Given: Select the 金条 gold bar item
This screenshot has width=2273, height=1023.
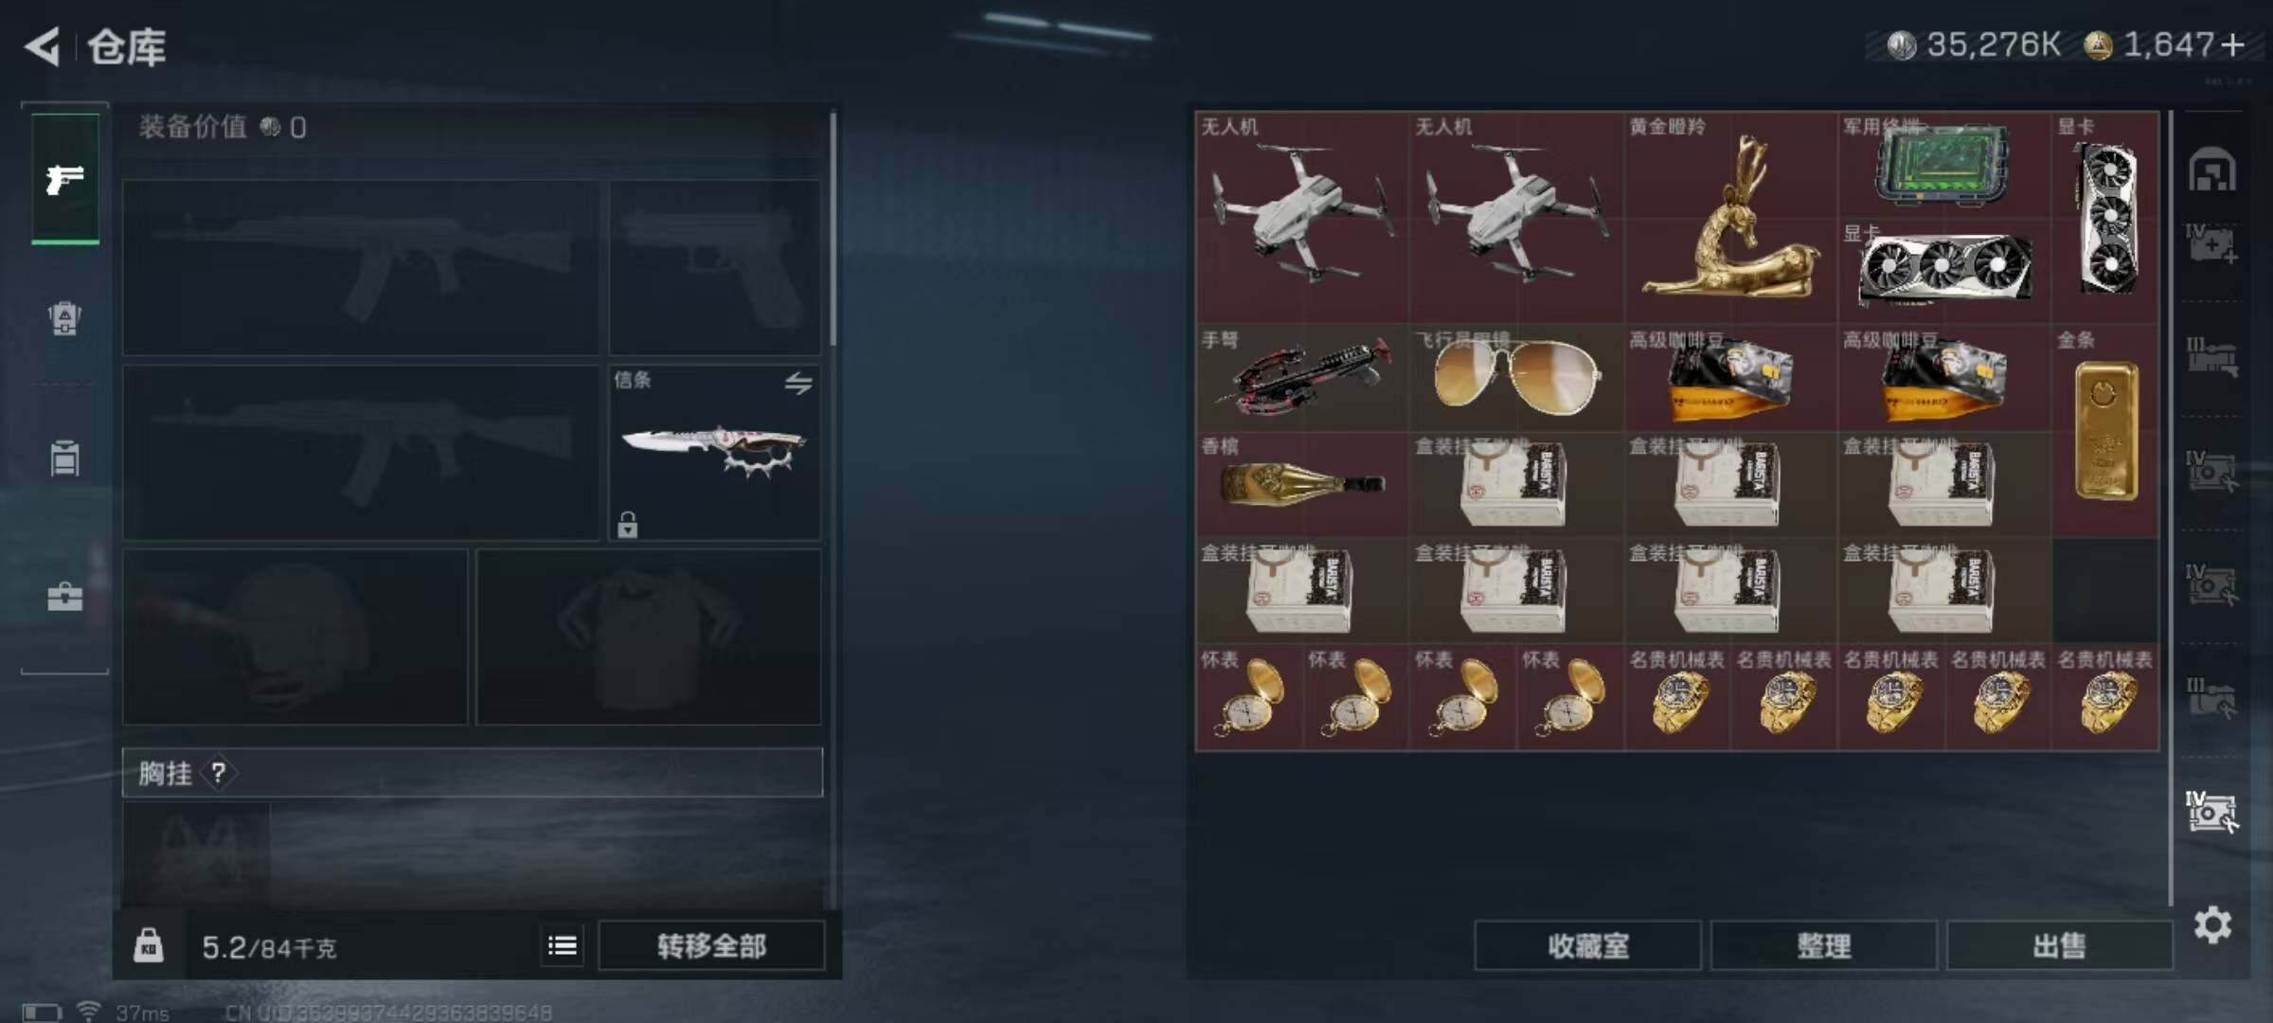Looking at the screenshot, I should [2105, 431].
